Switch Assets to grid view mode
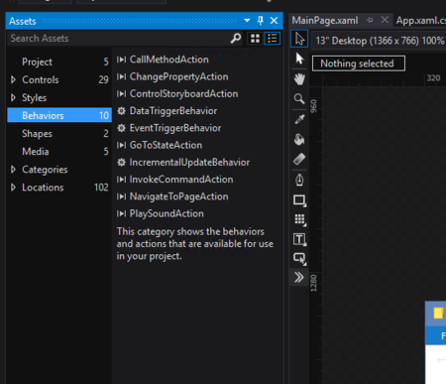Image resolution: width=446 pixels, height=384 pixels. [255, 39]
